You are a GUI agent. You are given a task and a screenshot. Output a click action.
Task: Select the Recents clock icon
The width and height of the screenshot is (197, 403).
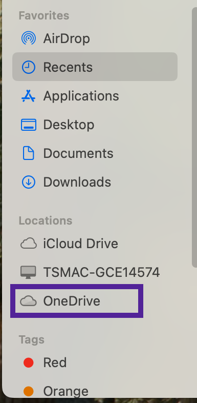29,67
